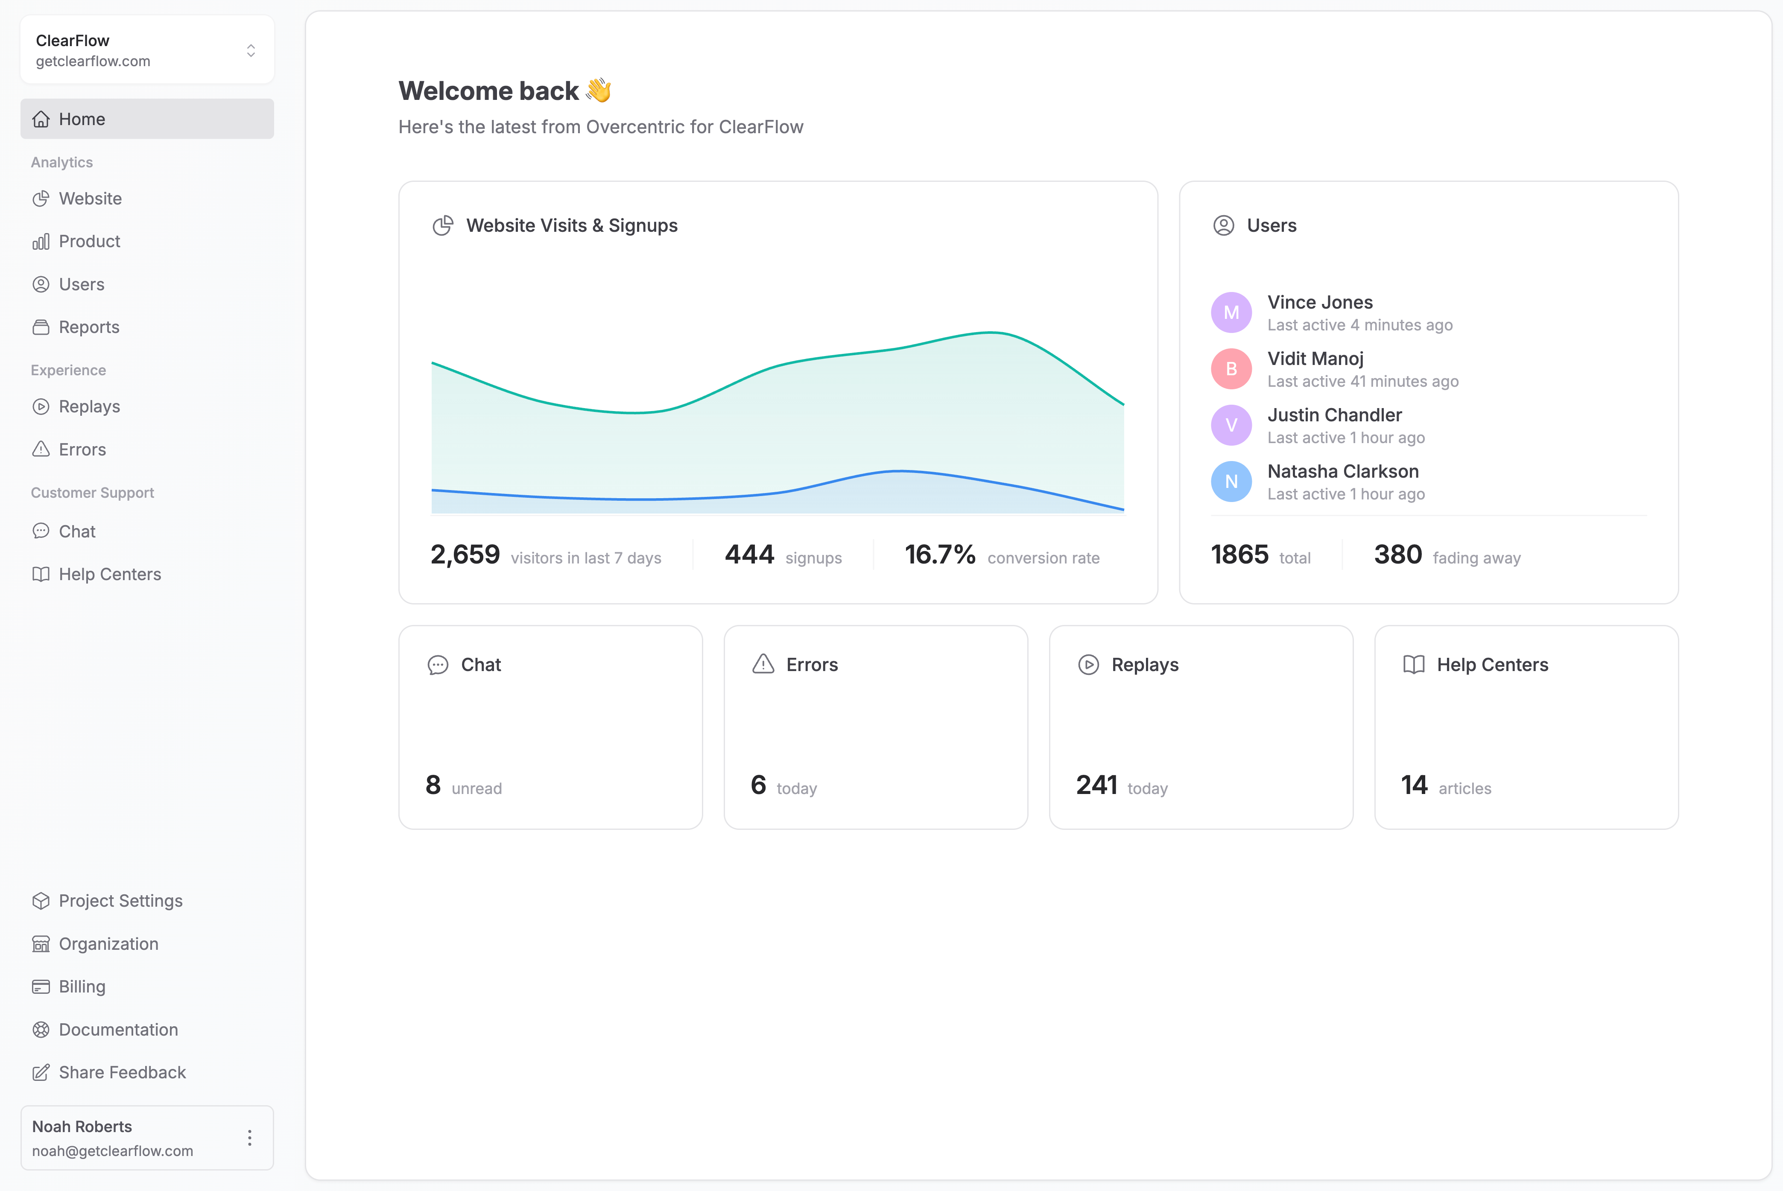The height and width of the screenshot is (1191, 1783).
Task: Select the Errors warning triangle icon
Action: coord(41,449)
